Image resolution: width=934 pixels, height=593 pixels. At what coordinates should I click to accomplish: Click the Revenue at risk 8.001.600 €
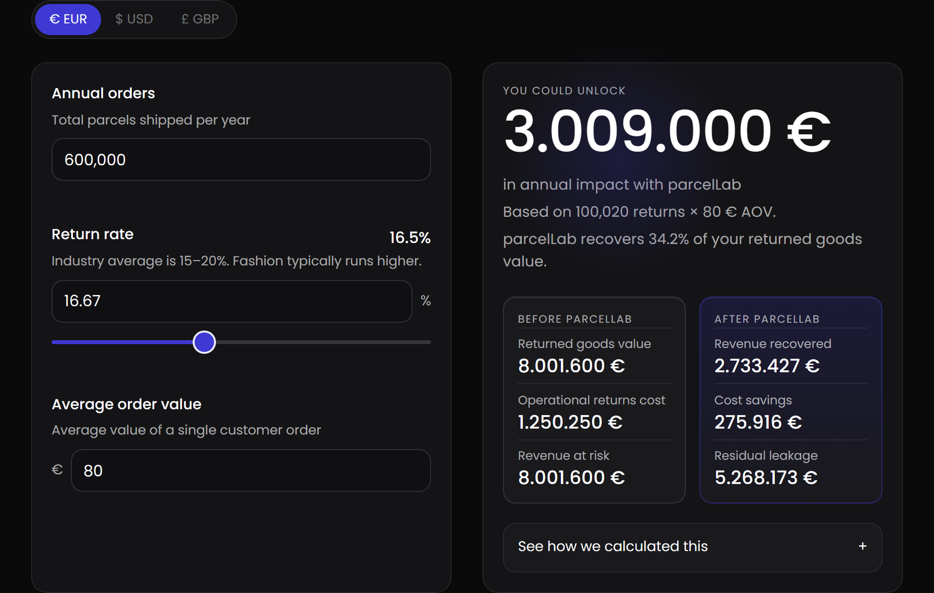[571, 478]
